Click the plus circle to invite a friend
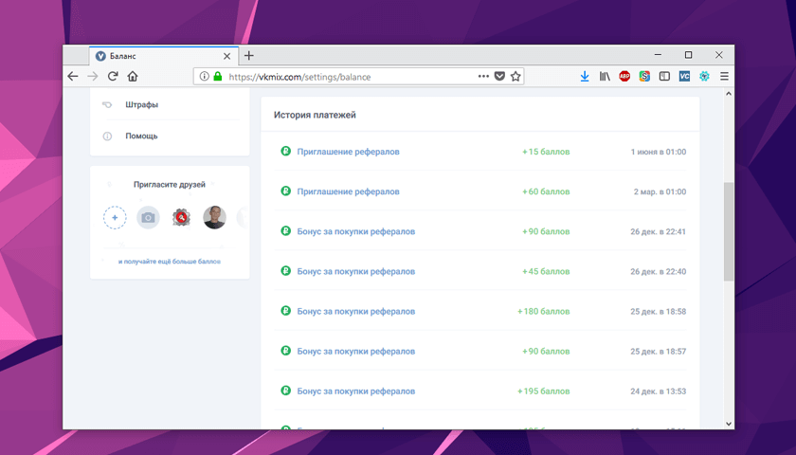Viewport: 796px width, 455px height. 114,218
